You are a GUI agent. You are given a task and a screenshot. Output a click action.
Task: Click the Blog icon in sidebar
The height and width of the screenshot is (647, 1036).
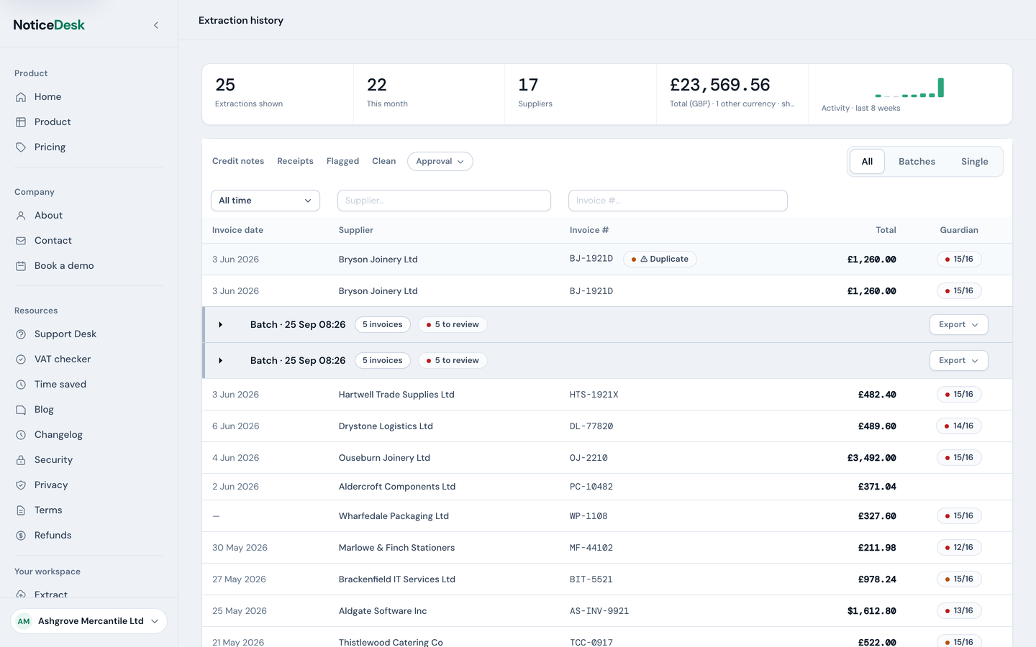pyautogui.click(x=21, y=410)
